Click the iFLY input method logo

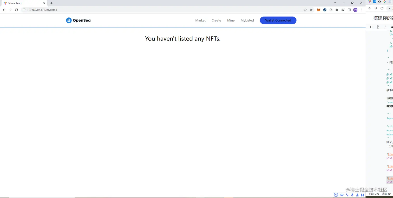[336, 195]
